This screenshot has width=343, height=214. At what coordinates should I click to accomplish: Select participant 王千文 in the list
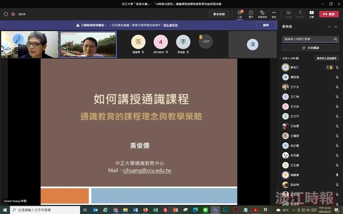[x=310, y=87]
